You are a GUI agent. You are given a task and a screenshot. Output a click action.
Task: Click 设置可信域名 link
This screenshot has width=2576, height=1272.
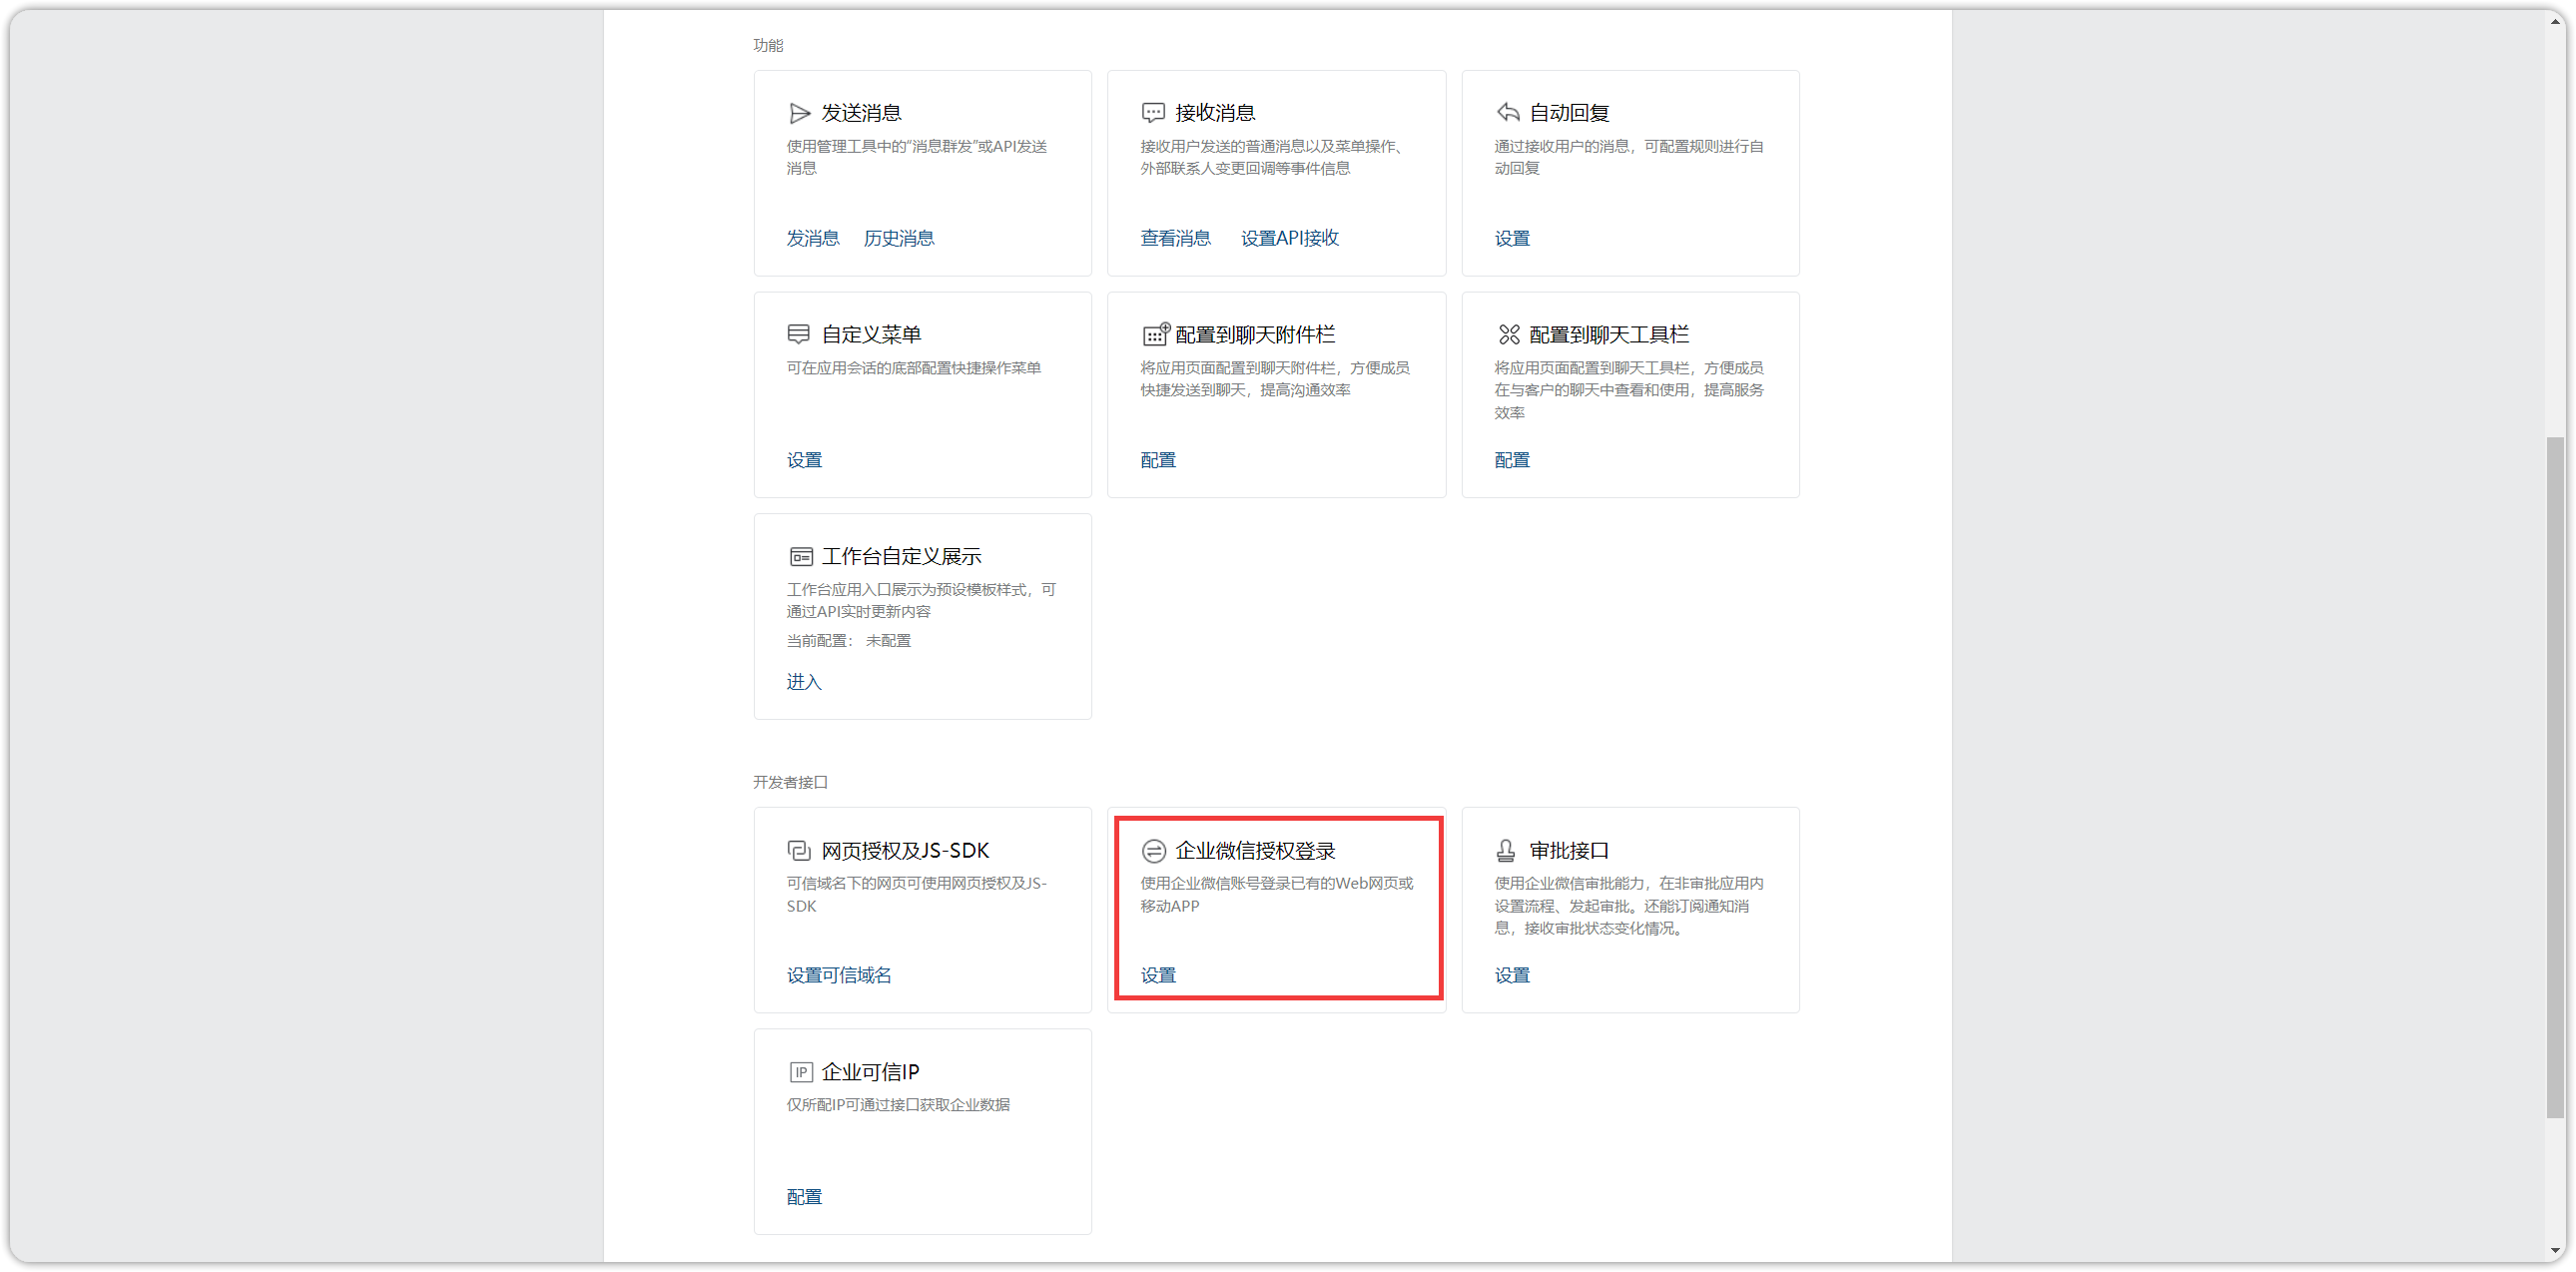(x=839, y=976)
